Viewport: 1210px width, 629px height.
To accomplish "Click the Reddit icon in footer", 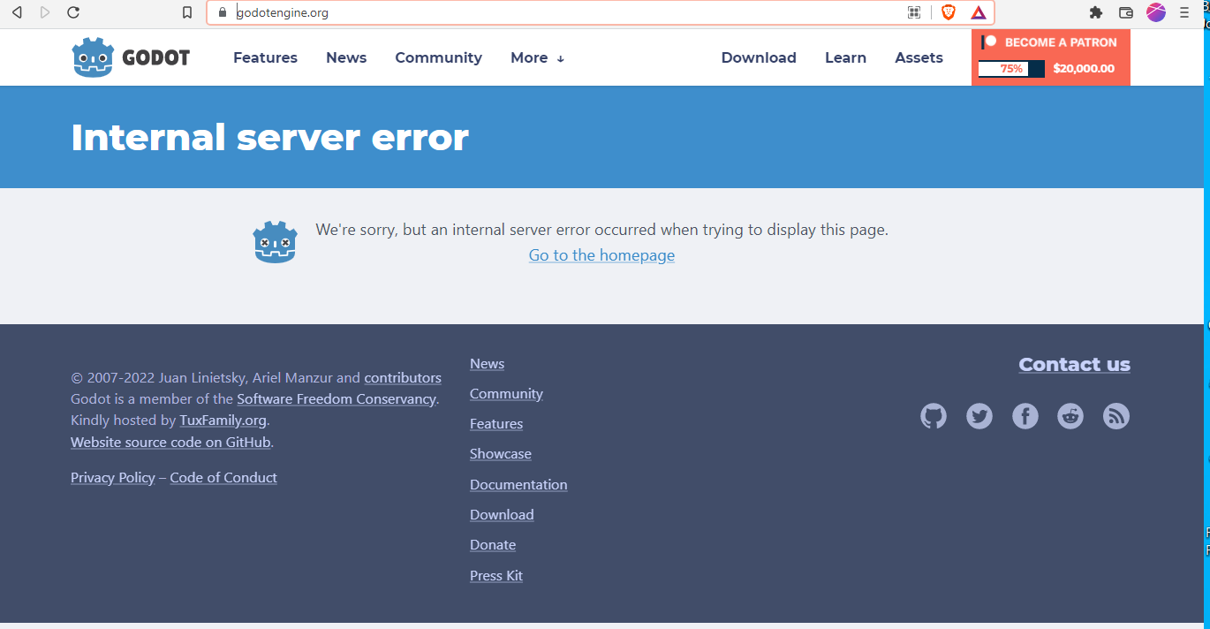I will coord(1070,415).
